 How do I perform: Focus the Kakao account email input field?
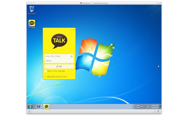[x=59, y=56]
